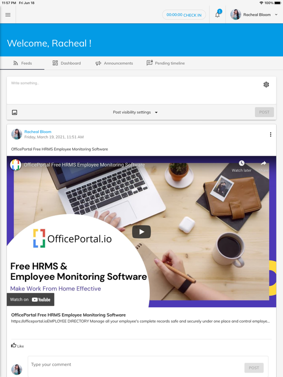Image resolution: width=283 pixels, height=377 pixels.
Task: Click the Write something text box
Action: (x=135, y=90)
